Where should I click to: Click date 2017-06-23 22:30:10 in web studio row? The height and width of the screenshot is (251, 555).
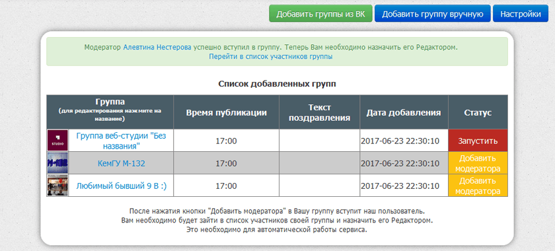[x=400, y=141]
